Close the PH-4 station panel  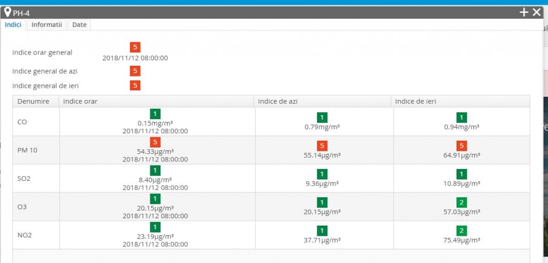coord(537,12)
